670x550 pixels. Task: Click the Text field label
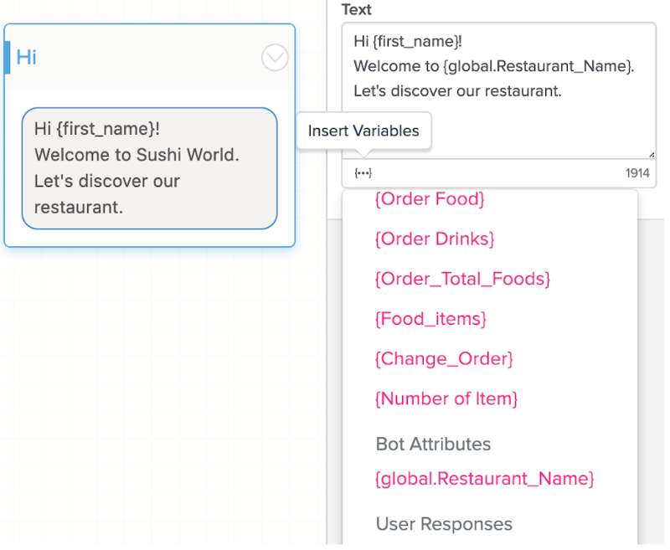tap(357, 10)
